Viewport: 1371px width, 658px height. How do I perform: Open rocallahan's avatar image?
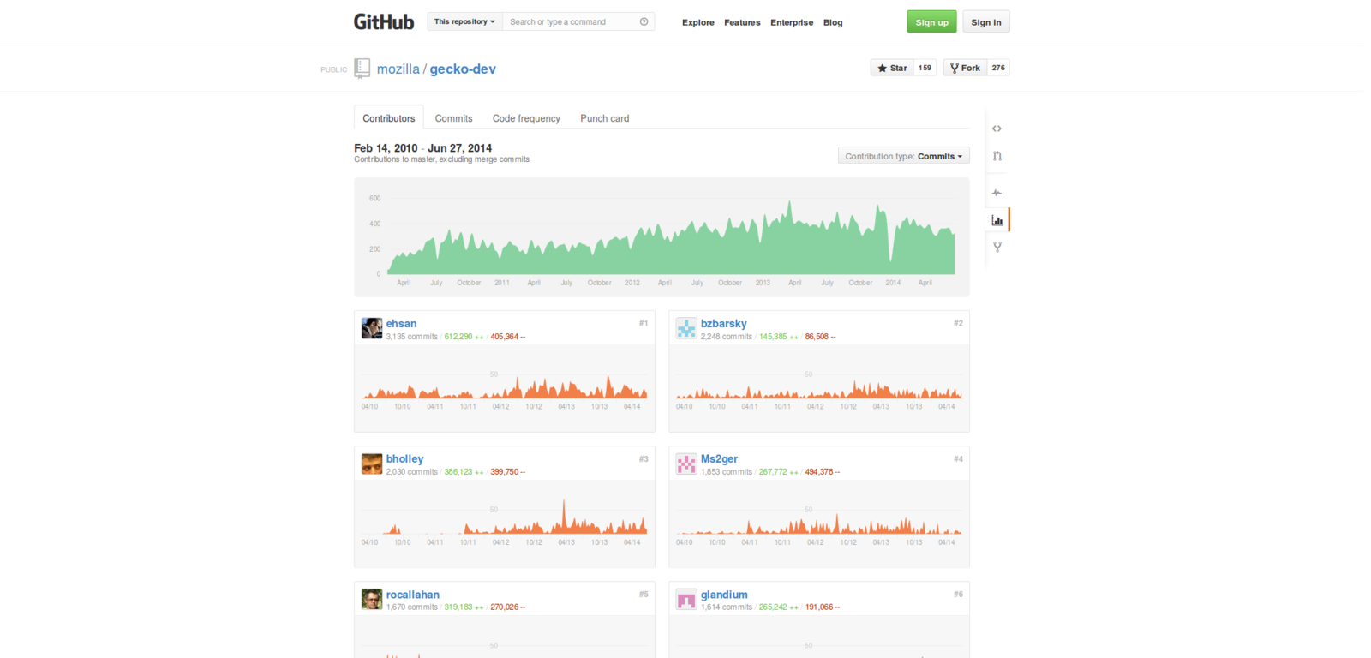pos(372,599)
